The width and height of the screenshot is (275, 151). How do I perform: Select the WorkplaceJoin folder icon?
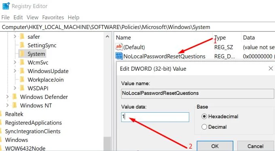[x=22, y=80]
